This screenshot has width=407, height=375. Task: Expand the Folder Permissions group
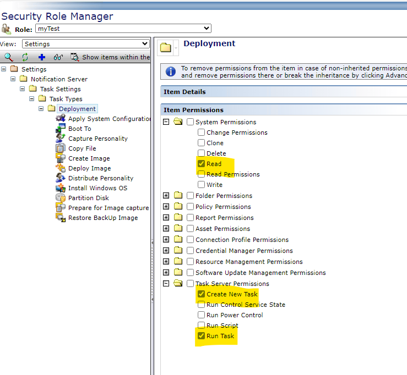pyautogui.click(x=166, y=196)
